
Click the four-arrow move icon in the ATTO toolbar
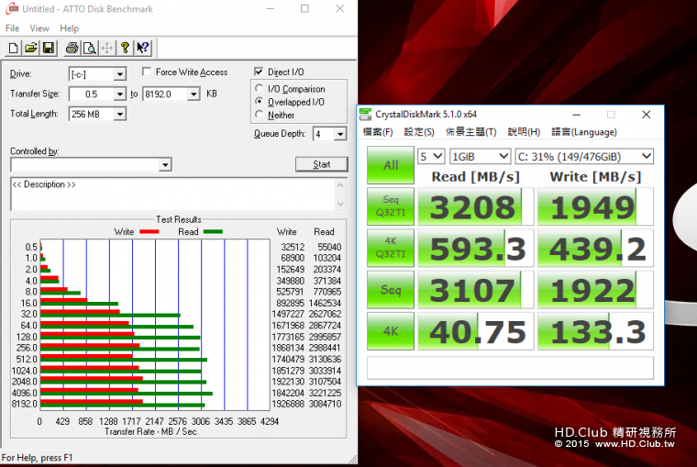tap(106, 48)
